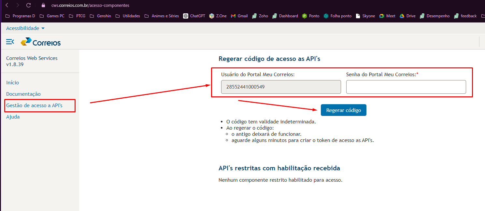The image size is (485, 211).
Task: Open the Animes e Séries bookmark folder
Action: [x=162, y=16]
